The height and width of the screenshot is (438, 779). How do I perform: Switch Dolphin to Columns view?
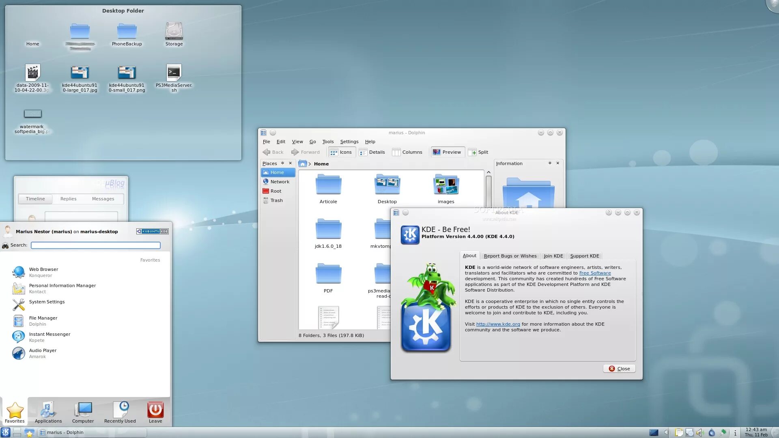(407, 152)
